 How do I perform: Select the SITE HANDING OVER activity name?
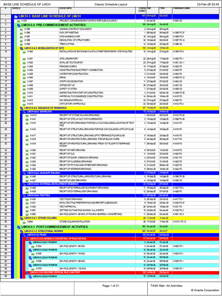coord(70,37)
